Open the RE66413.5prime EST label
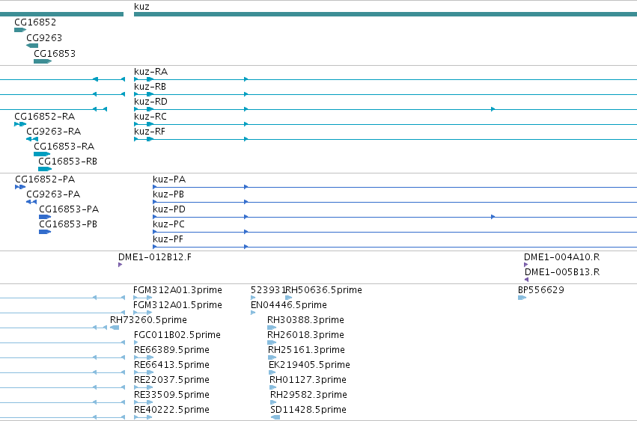Viewport: 637px width, 421px height. click(172, 366)
